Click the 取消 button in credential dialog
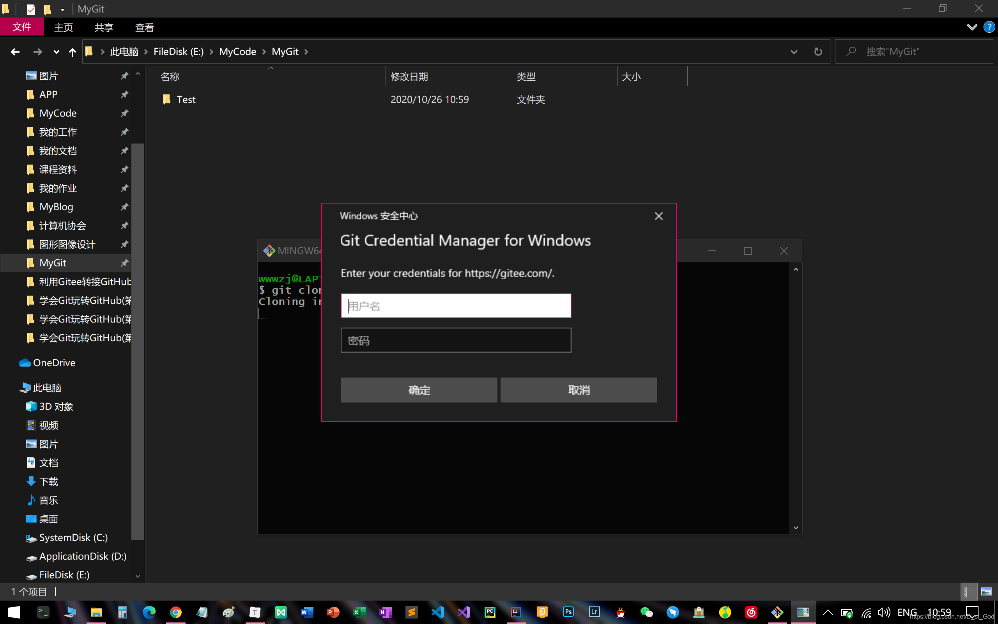 point(578,390)
